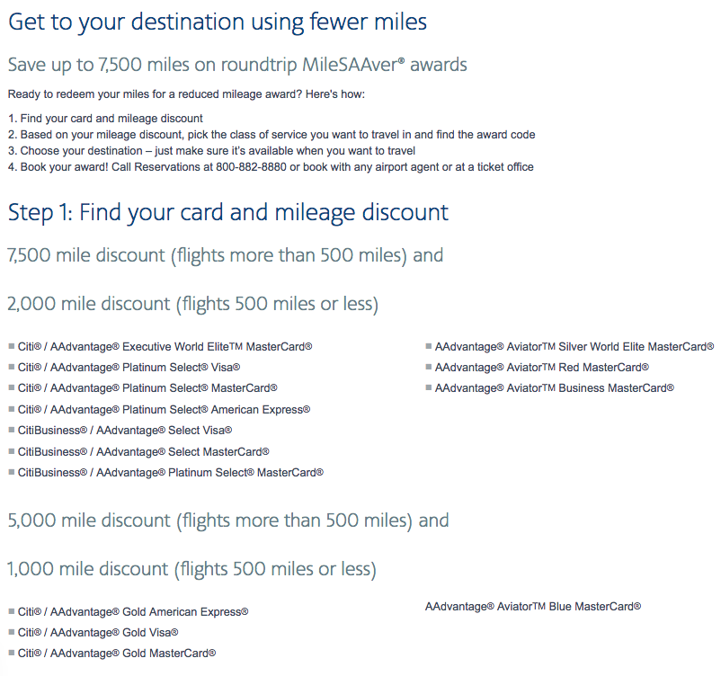Click Citi AAdvantage Gold Visa item
This screenshot has height=676, width=721.
(97, 633)
